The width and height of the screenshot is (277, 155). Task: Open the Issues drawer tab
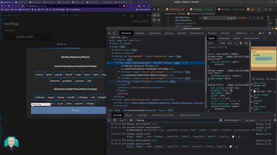[x=128, y=115]
